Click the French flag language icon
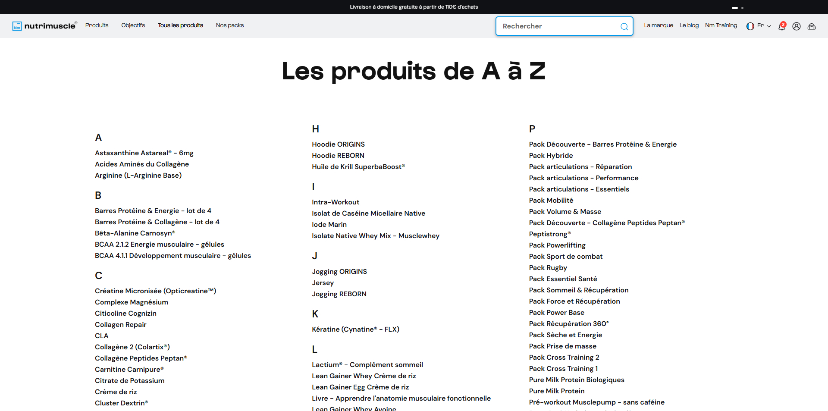 click(x=750, y=26)
